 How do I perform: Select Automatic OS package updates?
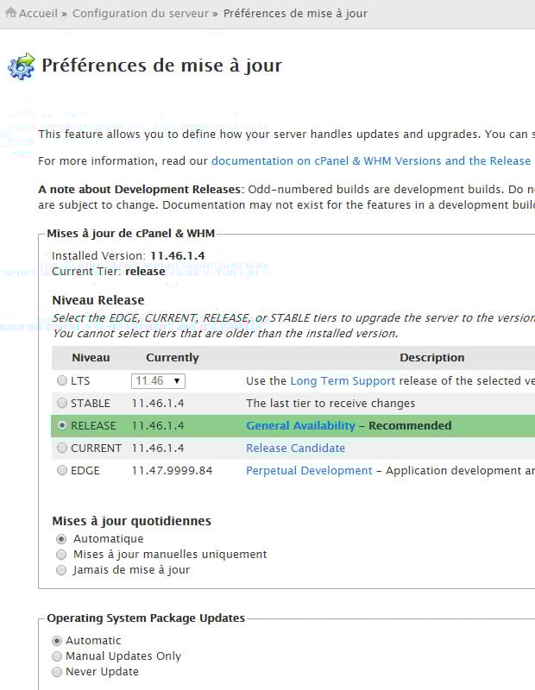point(57,641)
